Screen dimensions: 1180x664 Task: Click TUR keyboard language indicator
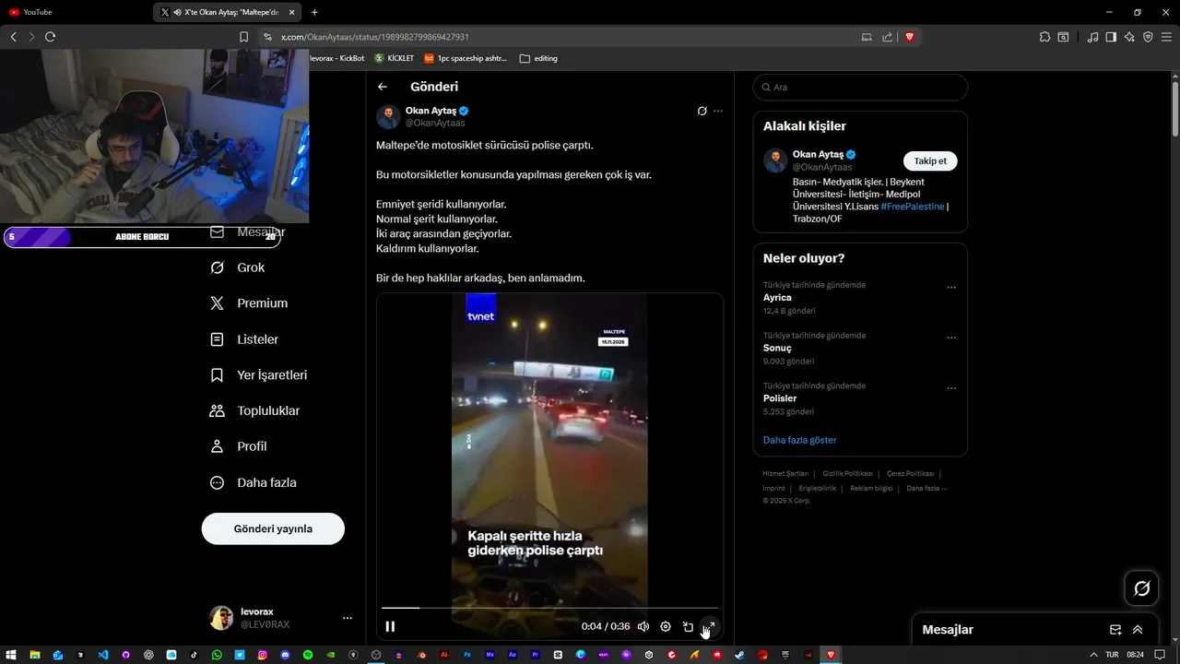tap(1112, 655)
